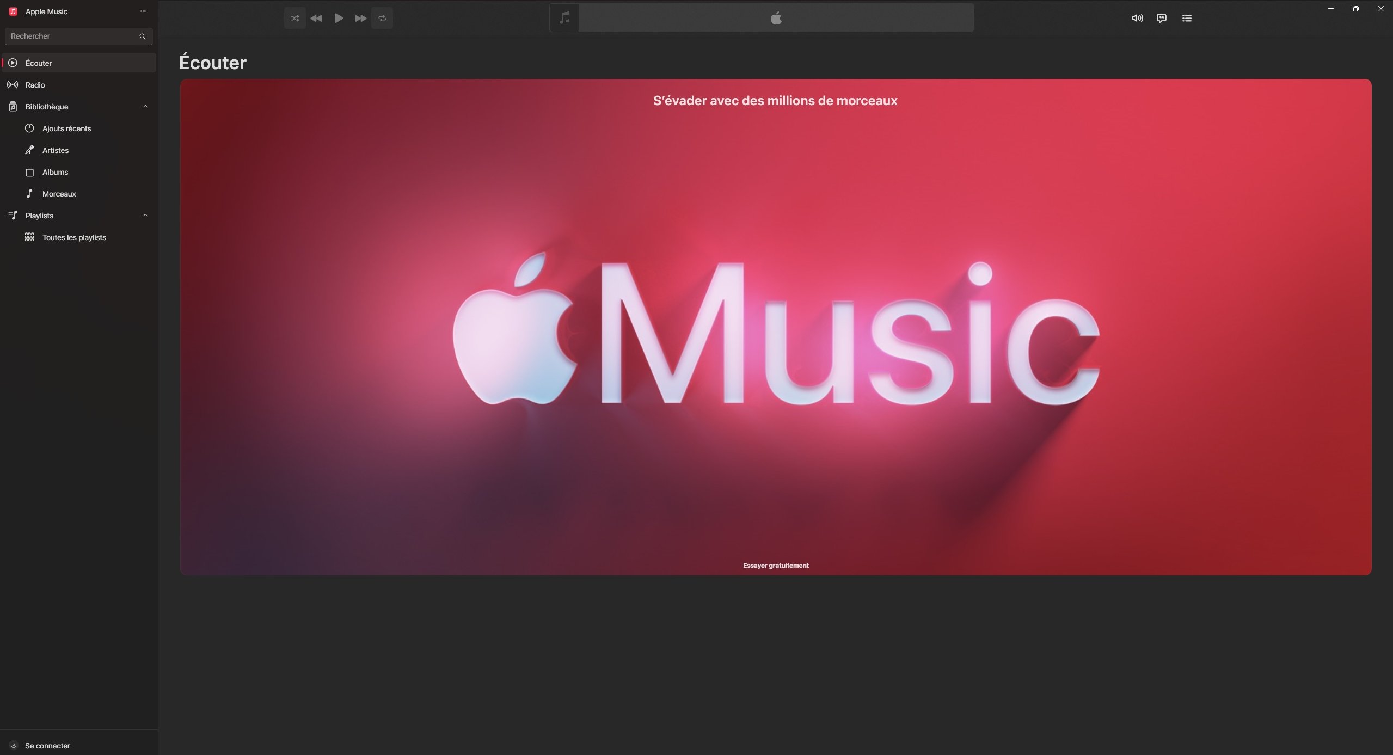
Task: Click the volume speaker icon
Action: tap(1136, 17)
